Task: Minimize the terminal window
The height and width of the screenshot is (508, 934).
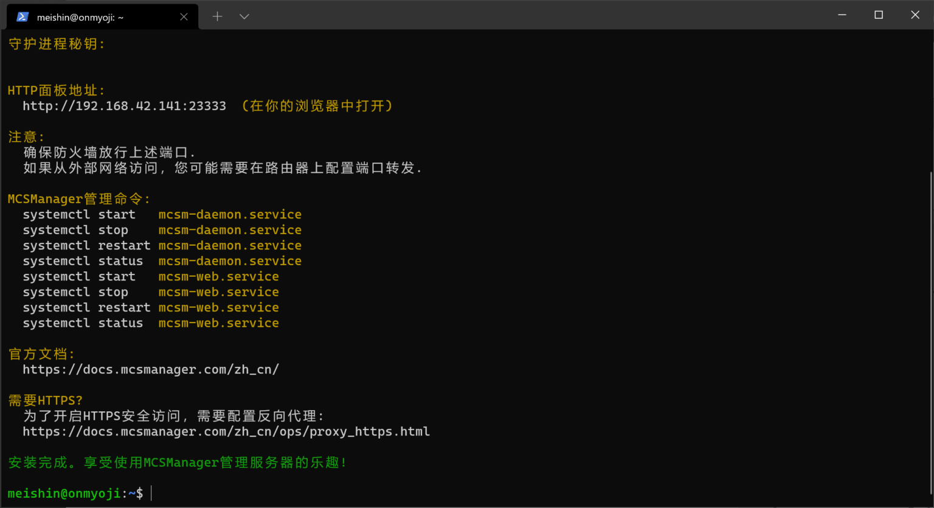Action: click(842, 15)
